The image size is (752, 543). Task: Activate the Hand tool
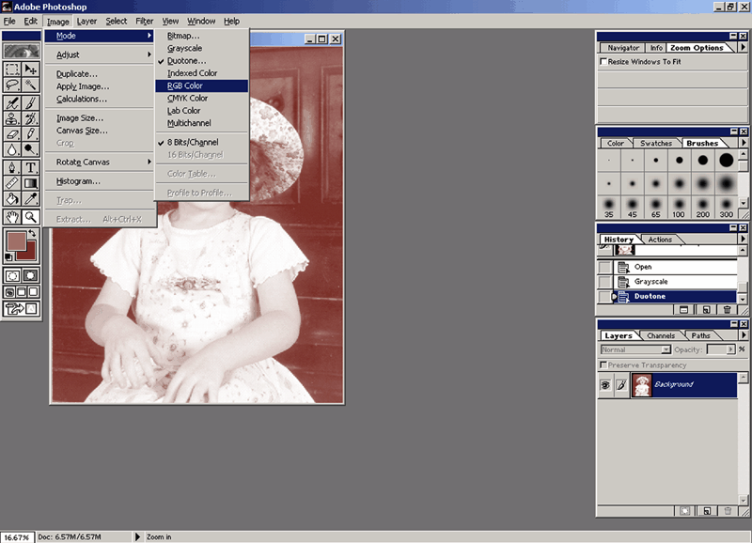(x=12, y=216)
